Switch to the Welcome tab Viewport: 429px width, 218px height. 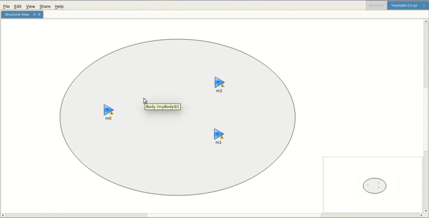(x=376, y=5)
